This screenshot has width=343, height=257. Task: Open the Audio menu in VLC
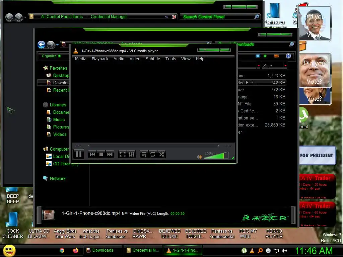tap(119, 59)
